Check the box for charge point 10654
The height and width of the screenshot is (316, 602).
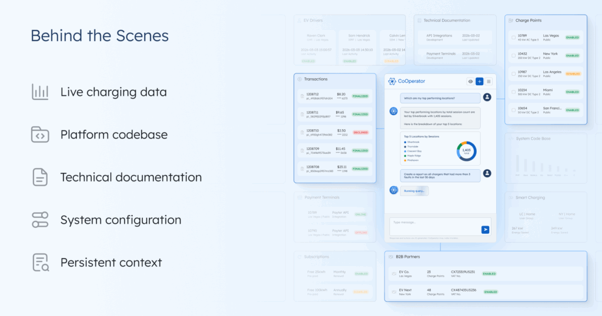513,110
